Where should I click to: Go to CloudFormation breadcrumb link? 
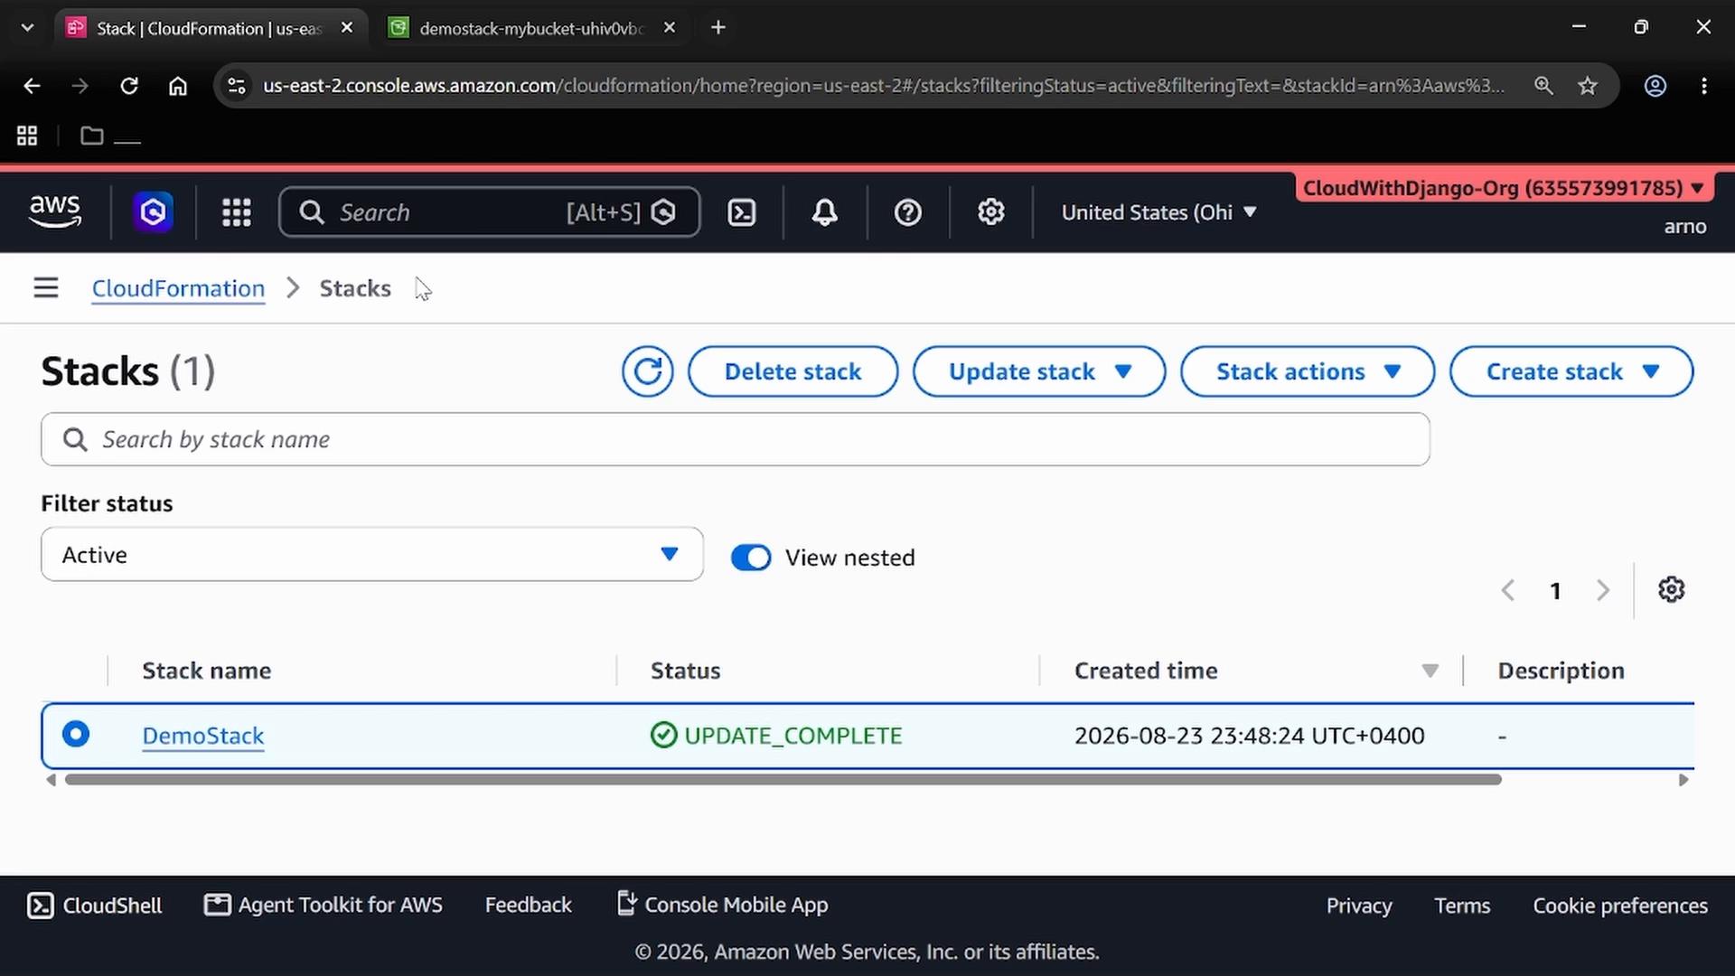pos(178,288)
